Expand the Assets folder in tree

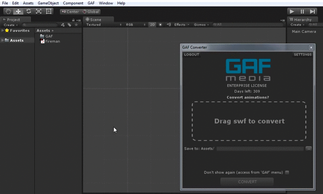pos(2,40)
